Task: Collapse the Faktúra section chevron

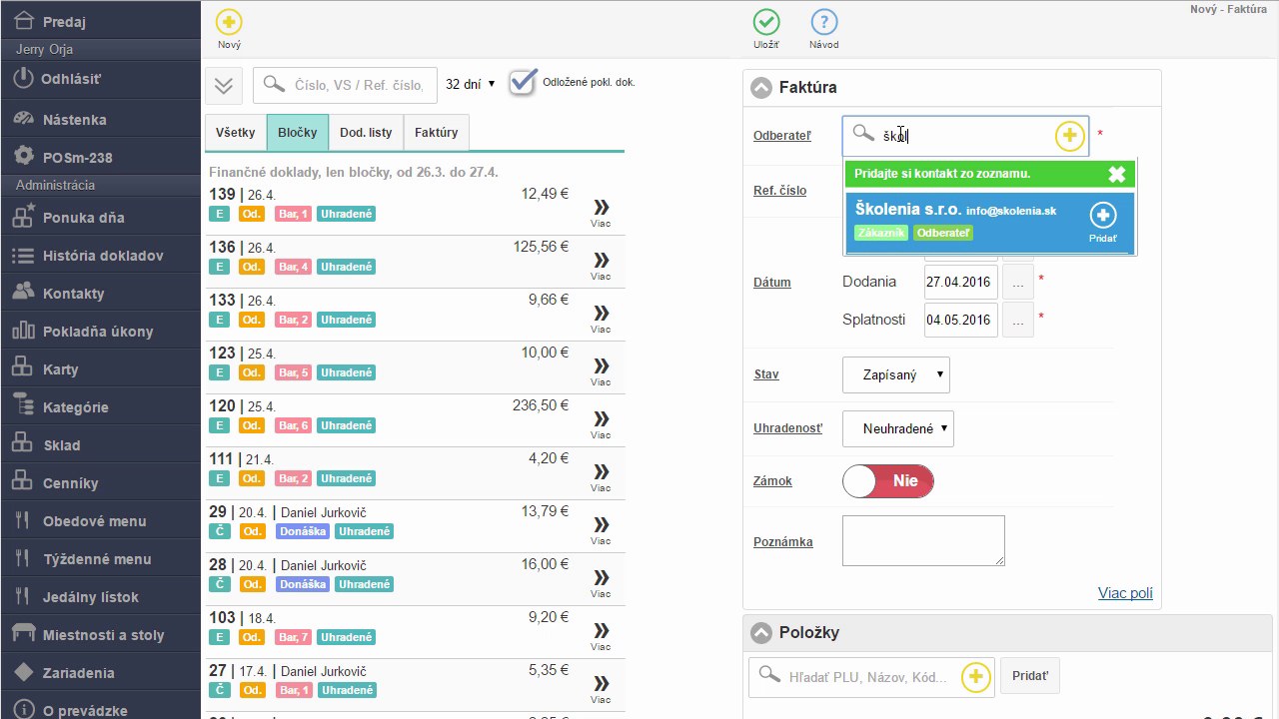Action: coord(761,88)
